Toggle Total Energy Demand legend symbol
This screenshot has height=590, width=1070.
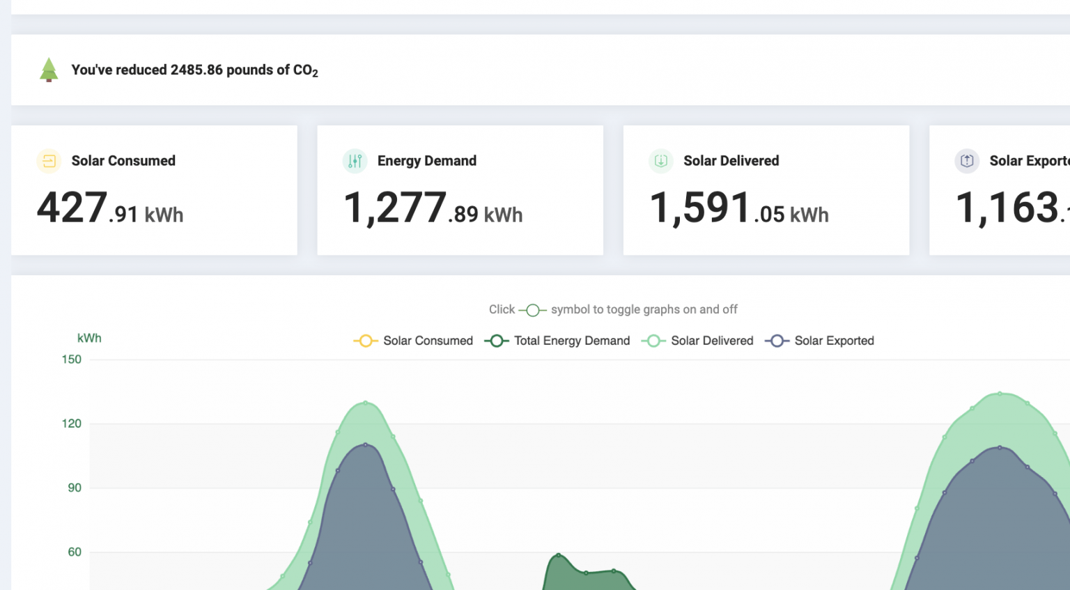[497, 341]
